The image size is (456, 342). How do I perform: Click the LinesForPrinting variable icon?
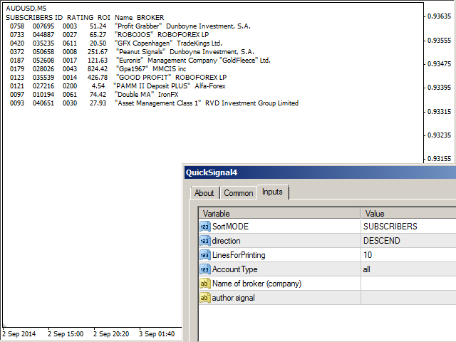pos(205,255)
